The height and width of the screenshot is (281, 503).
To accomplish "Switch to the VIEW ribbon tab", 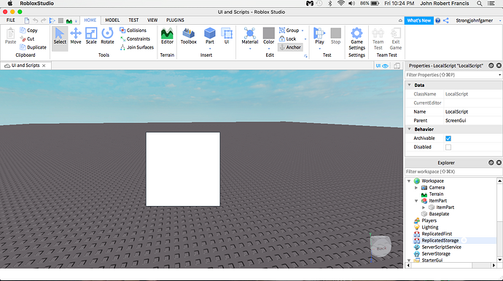I will point(152,20).
